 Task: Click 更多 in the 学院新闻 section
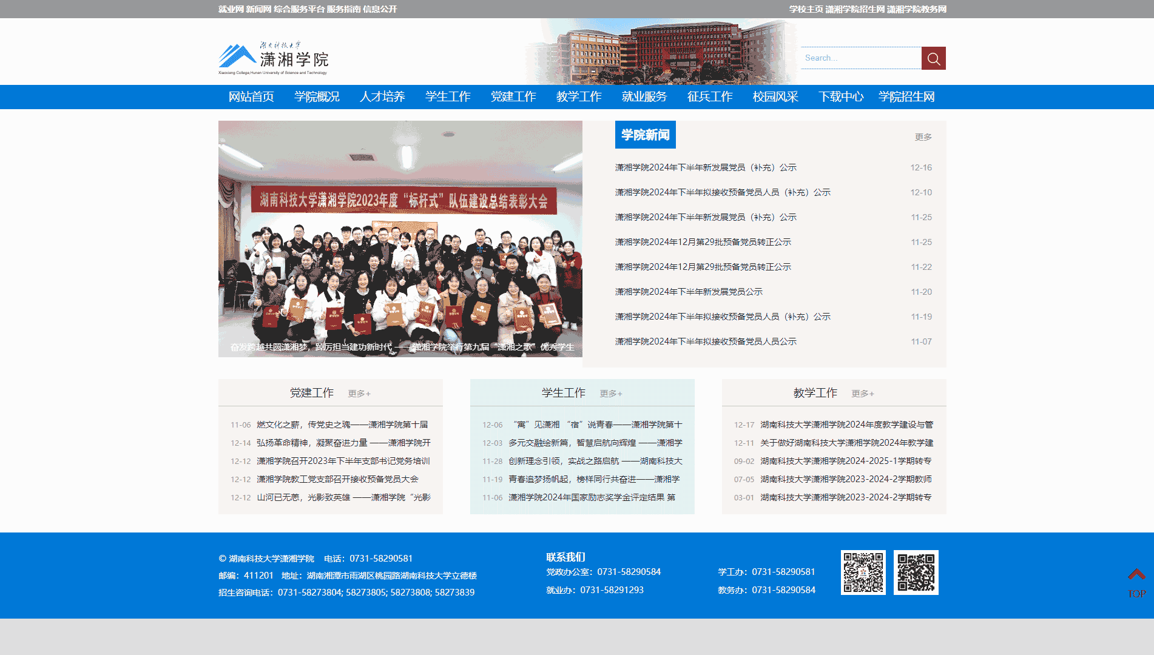[x=923, y=137]
